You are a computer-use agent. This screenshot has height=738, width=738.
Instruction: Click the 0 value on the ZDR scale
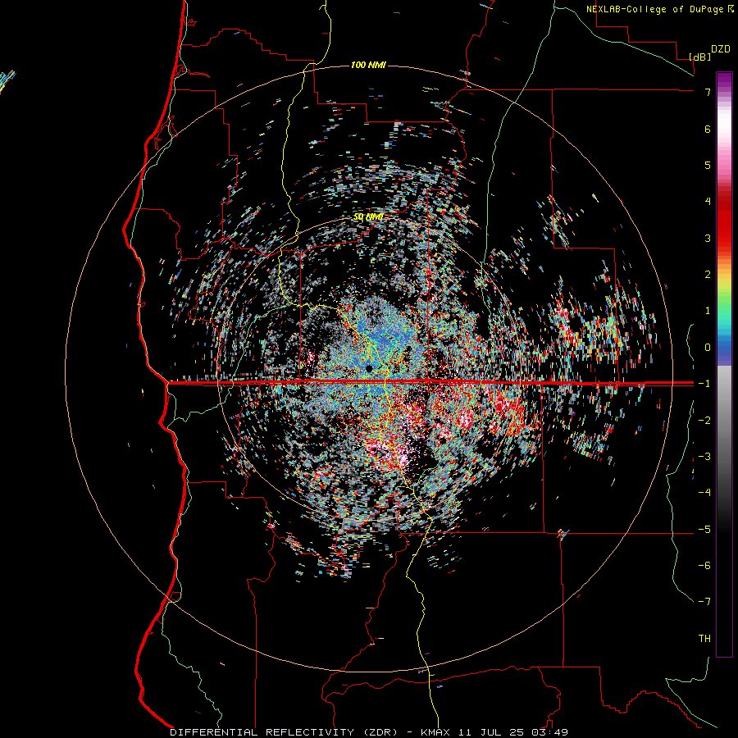708,348
